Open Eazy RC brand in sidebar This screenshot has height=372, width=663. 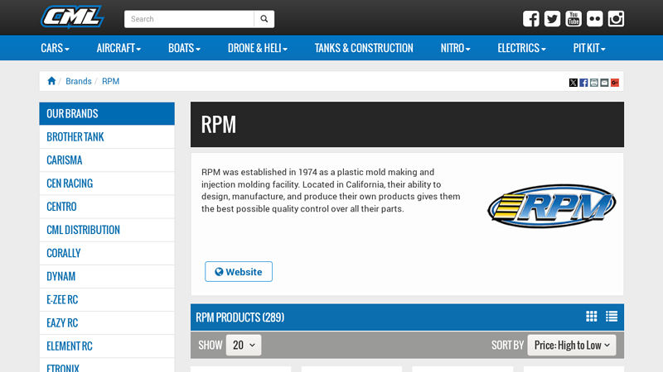click(107, 322)
